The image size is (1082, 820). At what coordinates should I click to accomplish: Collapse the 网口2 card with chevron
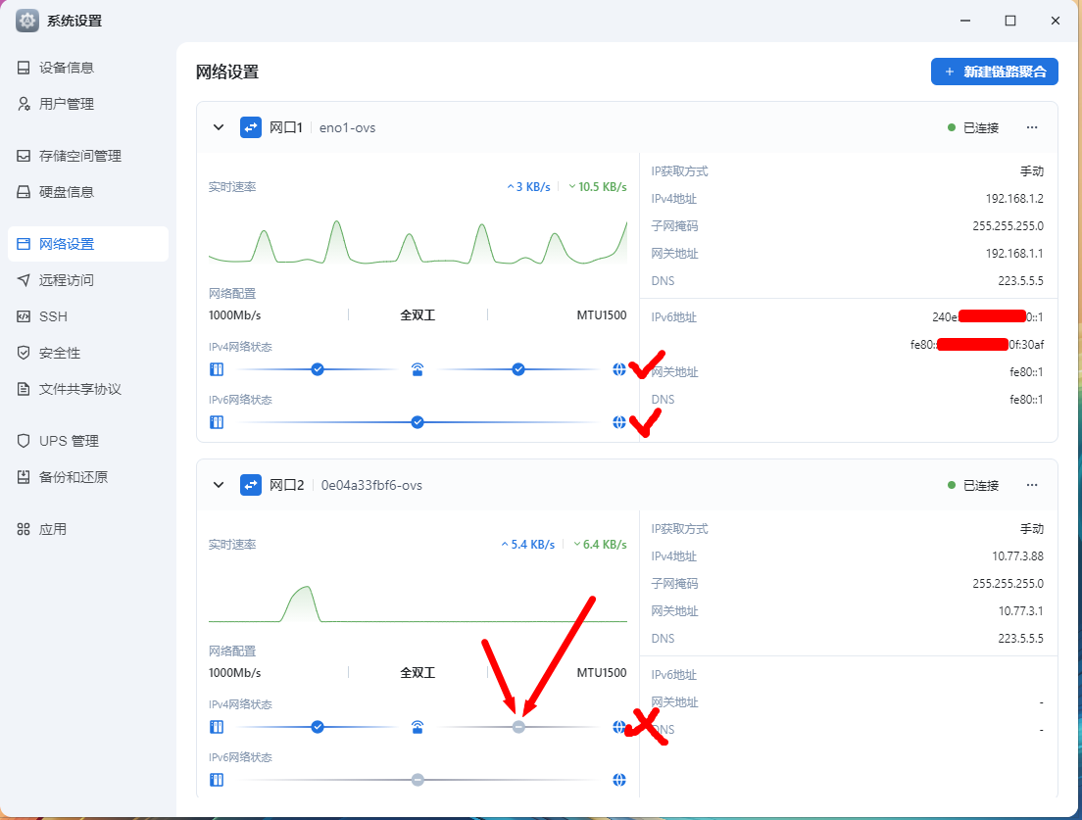219,485
